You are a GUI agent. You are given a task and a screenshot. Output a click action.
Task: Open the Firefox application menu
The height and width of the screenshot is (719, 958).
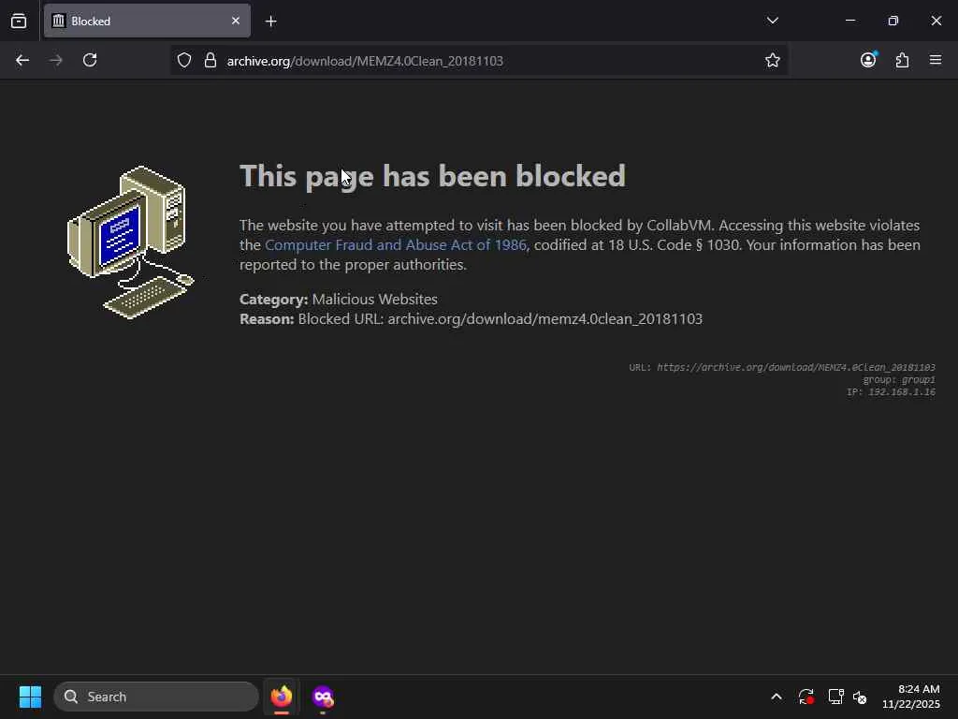[936, 60]
